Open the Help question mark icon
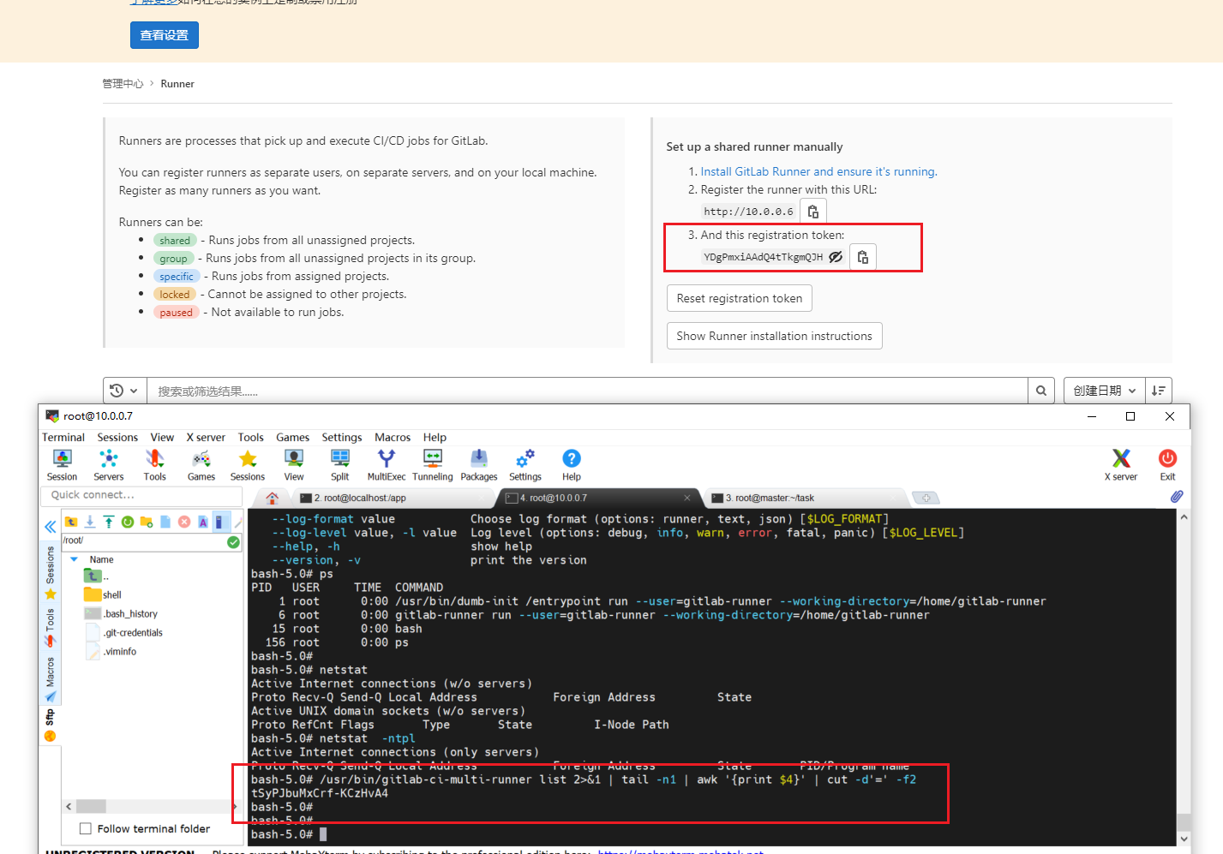The image size is (1223, 854). [x=572, y=465]
